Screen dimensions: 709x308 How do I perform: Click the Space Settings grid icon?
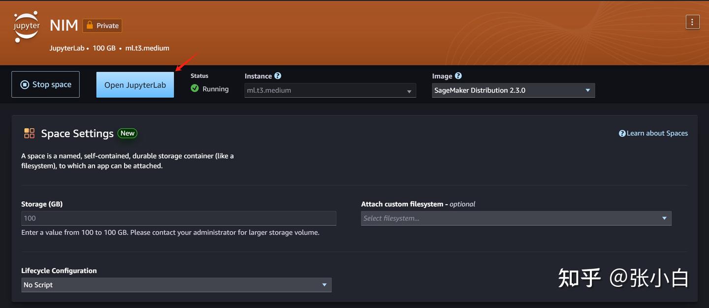click(x=30, y=133)
